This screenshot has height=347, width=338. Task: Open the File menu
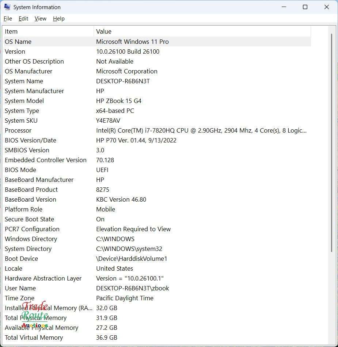pos(8,19)
